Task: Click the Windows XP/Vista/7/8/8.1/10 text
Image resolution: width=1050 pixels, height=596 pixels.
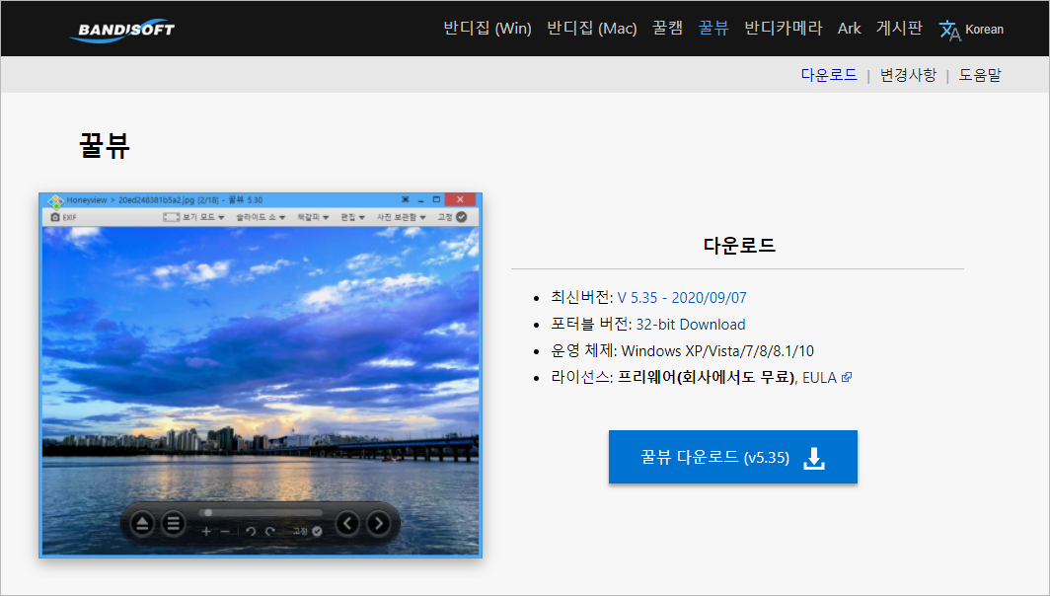Action: pyautogui.click(x=717, y=351)
